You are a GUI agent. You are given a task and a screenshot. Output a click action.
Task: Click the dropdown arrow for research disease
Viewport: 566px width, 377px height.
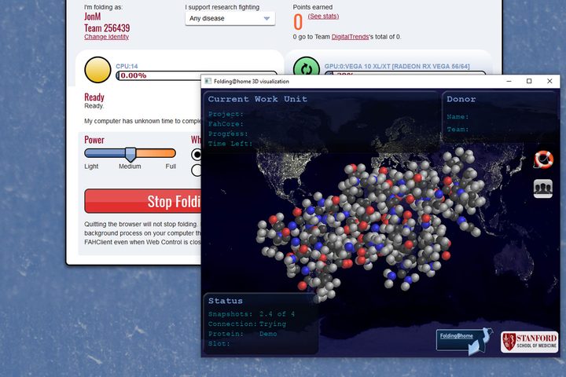tap(266, 18)
